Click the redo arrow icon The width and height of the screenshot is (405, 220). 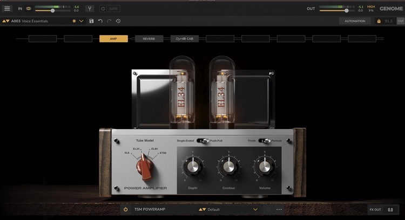tap(109, 21)
